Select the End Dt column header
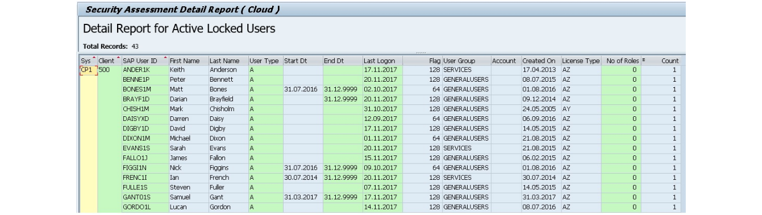Image resolution: width=762 pixels, height=215 pixels. (343, 61)
